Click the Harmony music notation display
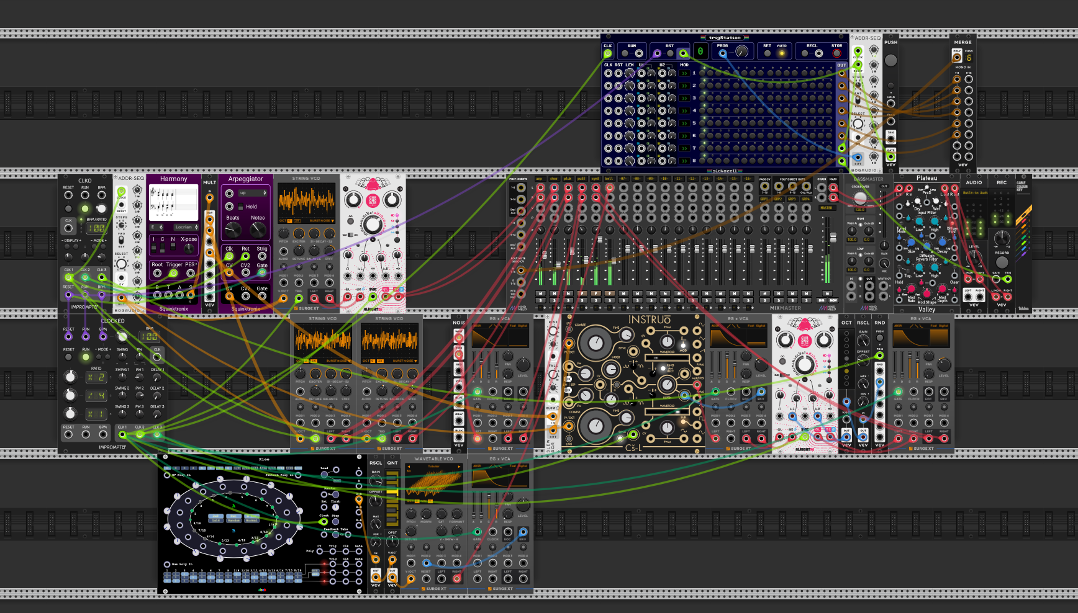 pyautogui.click(x=173, y=203)
